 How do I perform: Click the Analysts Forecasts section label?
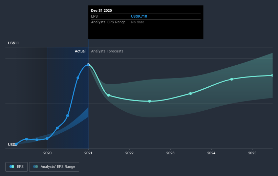[107, 51]
